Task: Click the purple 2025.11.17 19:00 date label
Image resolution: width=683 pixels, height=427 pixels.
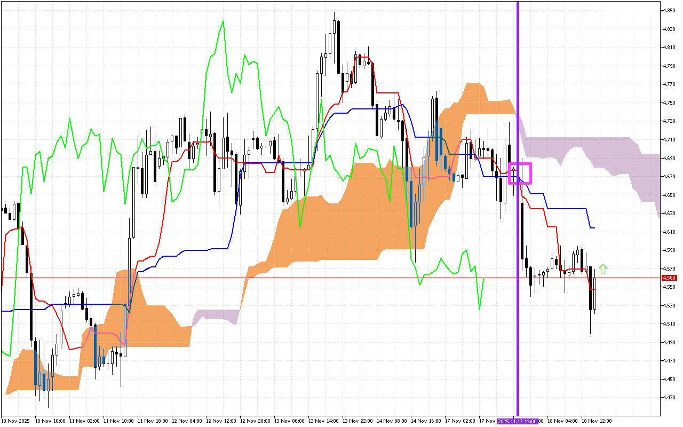Action: coord(517,421)
